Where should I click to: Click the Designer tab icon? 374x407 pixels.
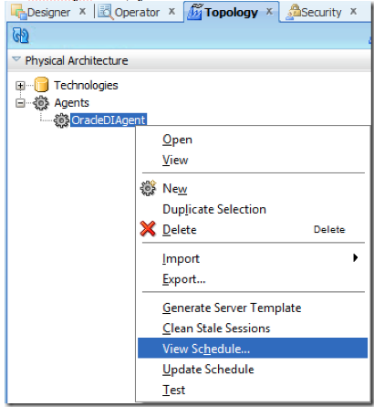19,12
